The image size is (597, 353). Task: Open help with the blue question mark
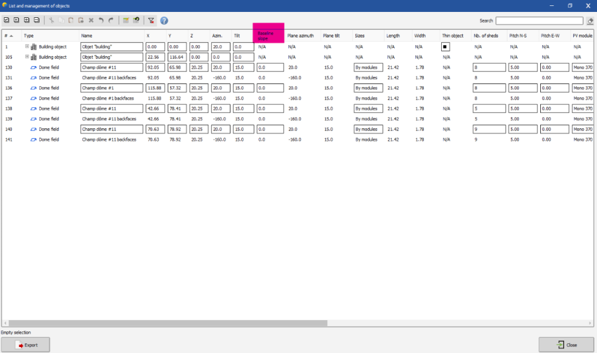(164, 20)
